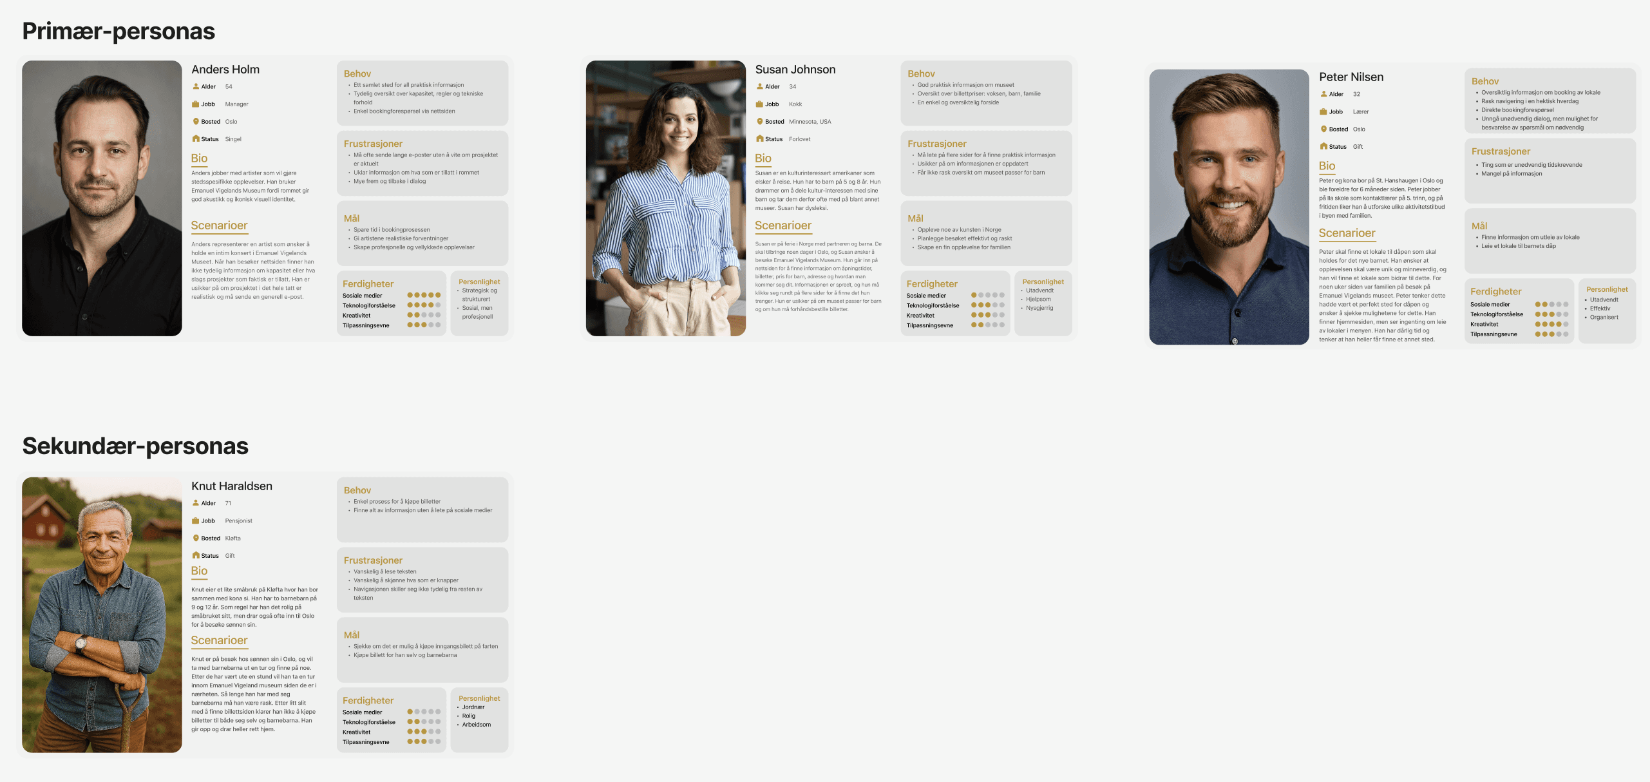The height and width of the screenshot is (782, 1650).
Task: Select the person icon beside Anders Holm's Alder
Action: [195, 86]
